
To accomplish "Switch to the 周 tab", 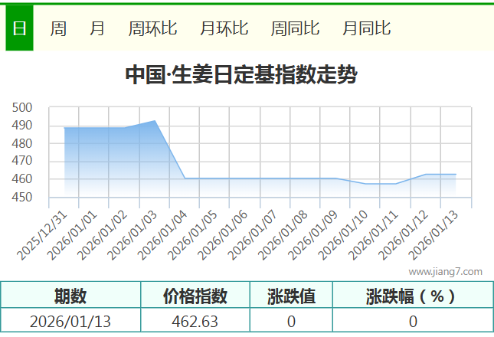I will [x=58, y=28].
